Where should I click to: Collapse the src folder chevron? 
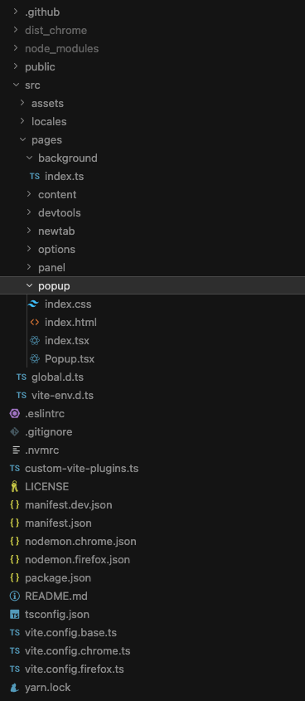[16, 85]
